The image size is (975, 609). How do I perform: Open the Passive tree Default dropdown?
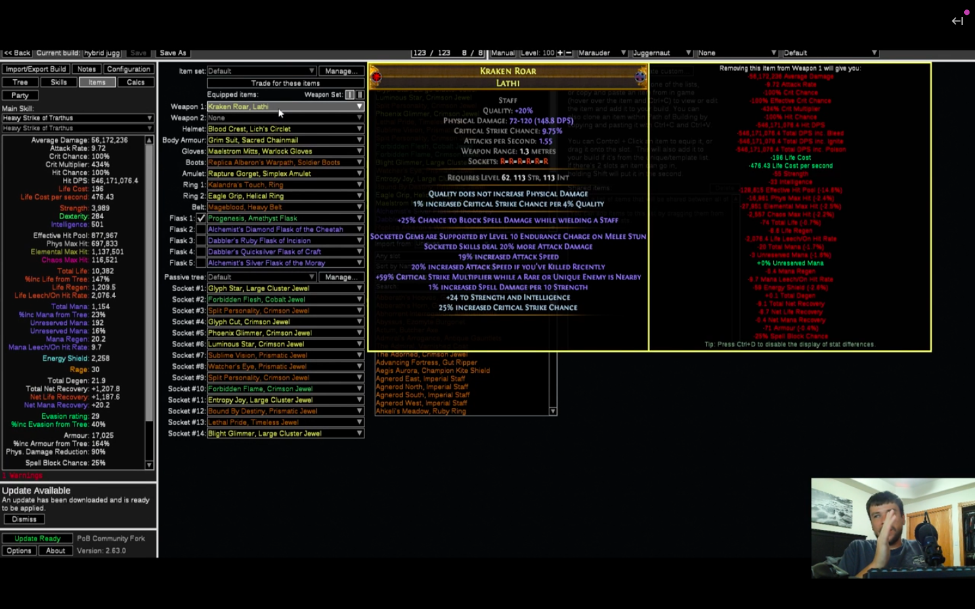[261, 277]
